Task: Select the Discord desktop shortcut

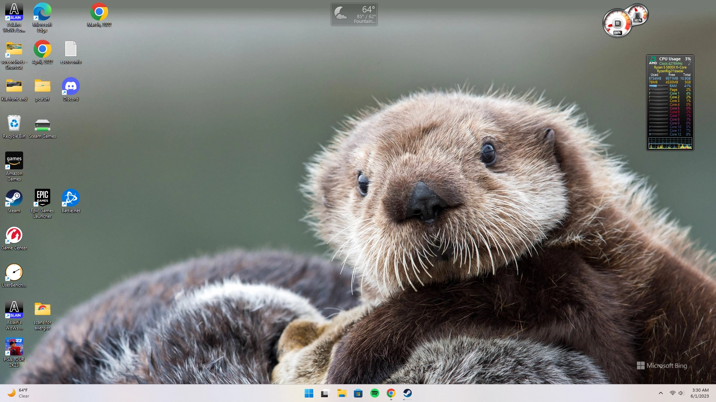Action: 71,90
